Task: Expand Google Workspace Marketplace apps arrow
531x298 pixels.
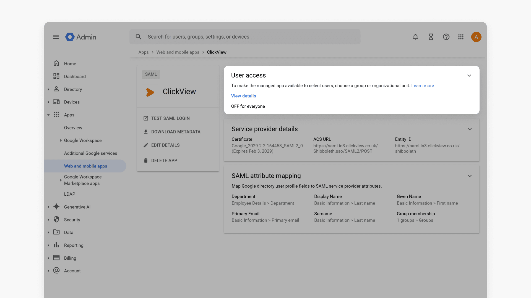Action: (61, 180)
